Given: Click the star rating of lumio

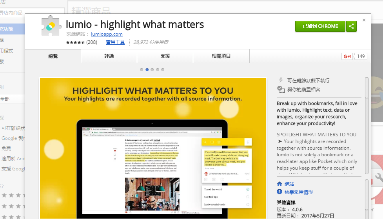Looking at the screenshot, I should [x=75, y=42].
